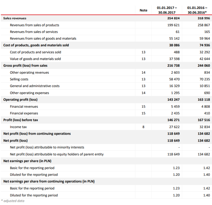Click the Revenues from sales of products label
212x205 pixels.
point(34,25)
